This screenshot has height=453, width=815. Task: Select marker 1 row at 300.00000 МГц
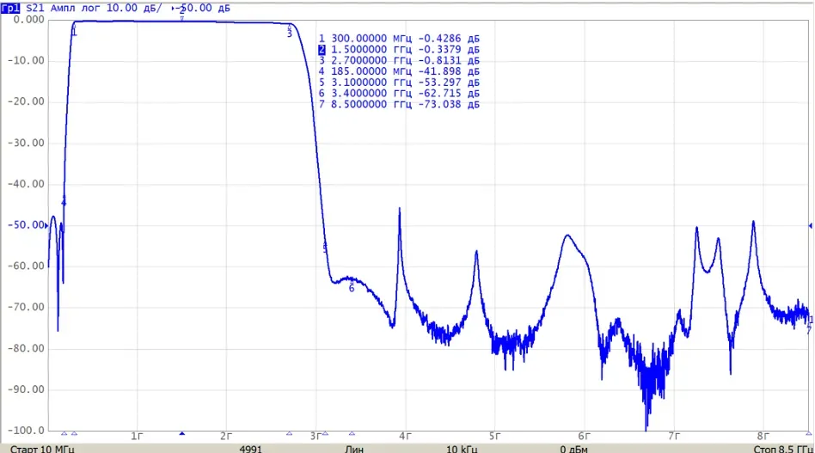click(x=399, y=39)
